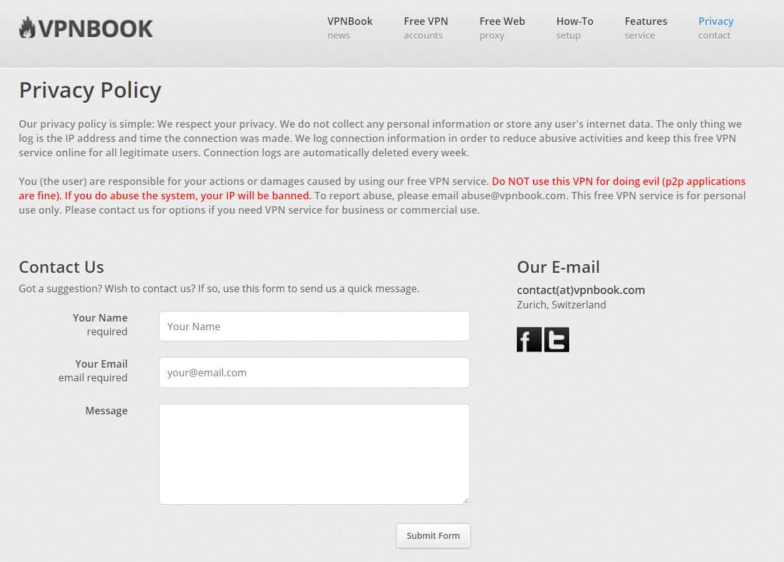Click the Message field label
784x562 pixels.
[106, 411]
